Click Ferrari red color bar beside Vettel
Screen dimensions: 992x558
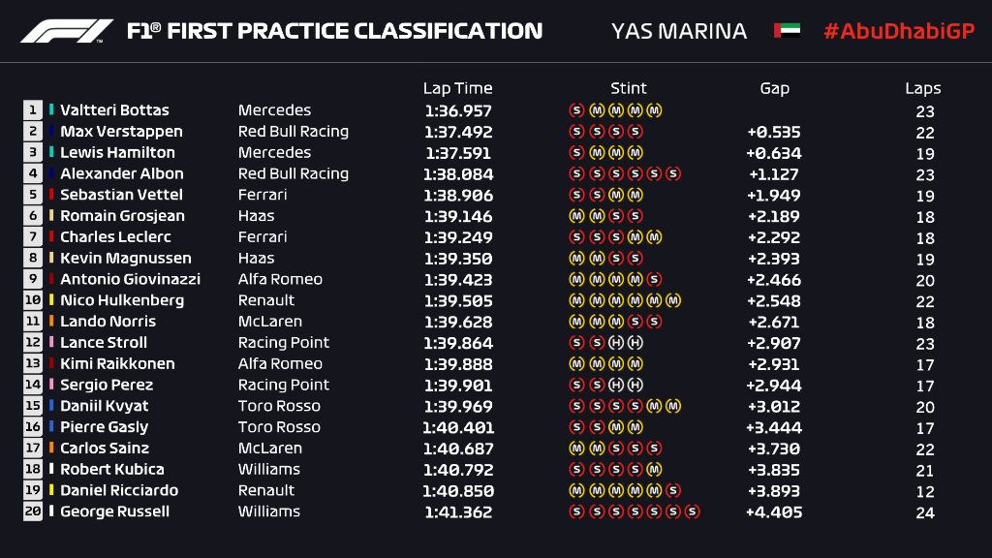[51, 195]
